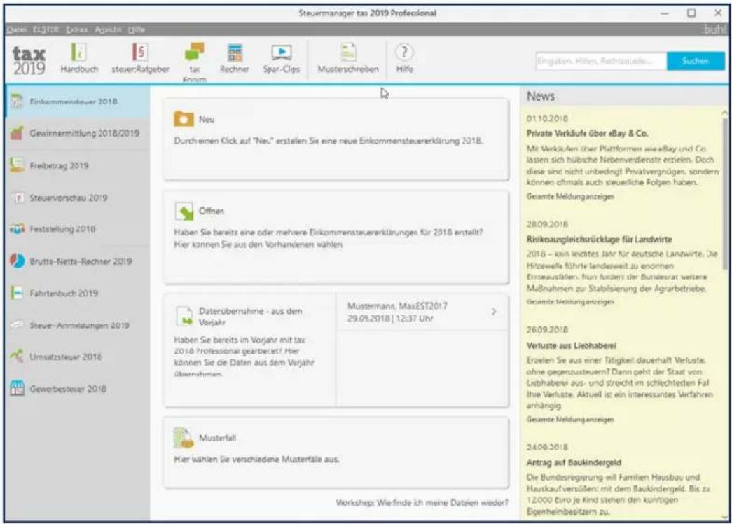Open full eBay & Co. news message link

coord(570,197)
